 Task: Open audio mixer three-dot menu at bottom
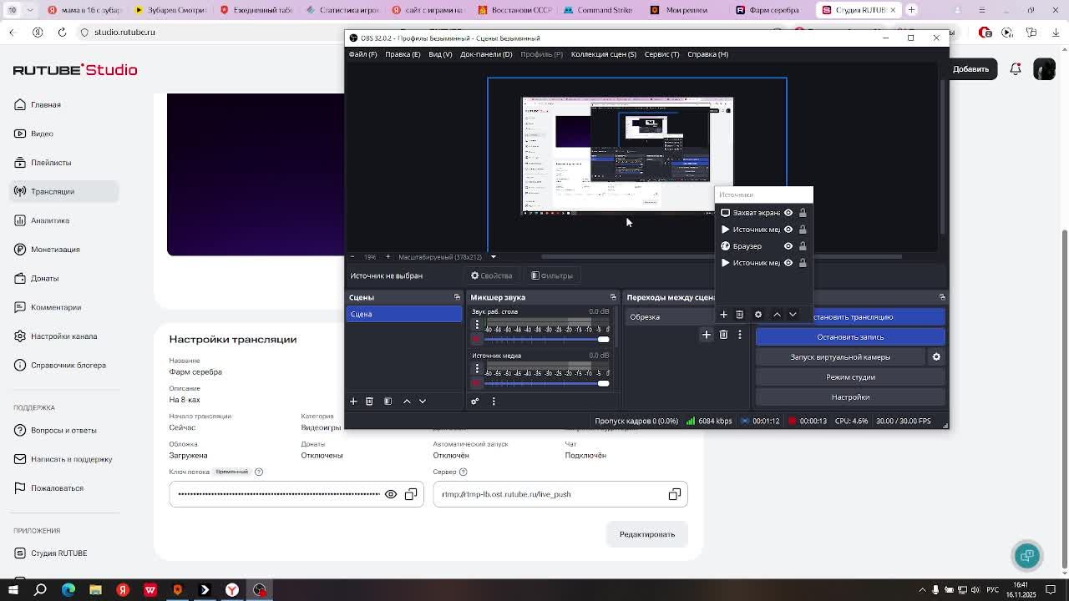(x=494, y=402)
